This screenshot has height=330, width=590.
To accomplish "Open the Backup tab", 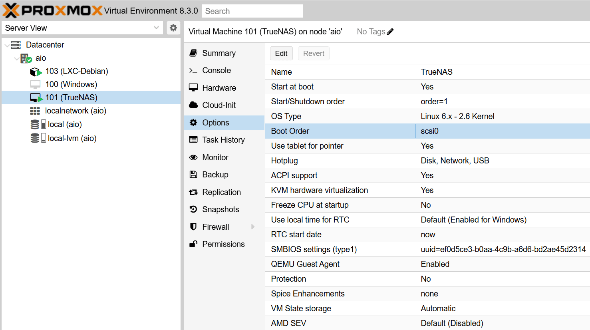I will coord(224,175).
